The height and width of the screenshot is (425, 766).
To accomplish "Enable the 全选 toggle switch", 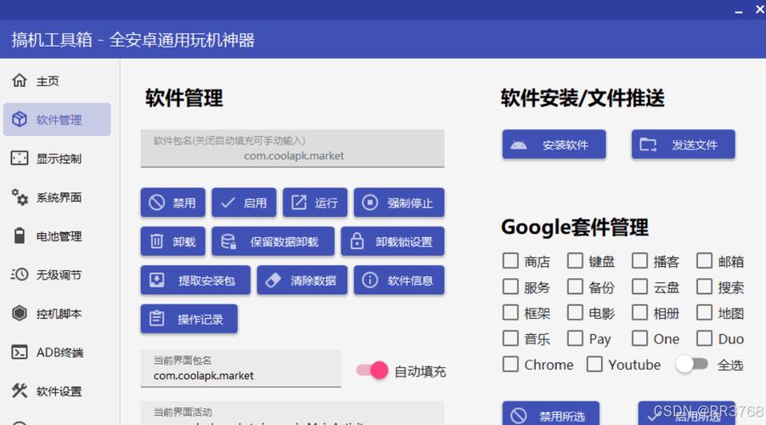I will coord(691,365).
